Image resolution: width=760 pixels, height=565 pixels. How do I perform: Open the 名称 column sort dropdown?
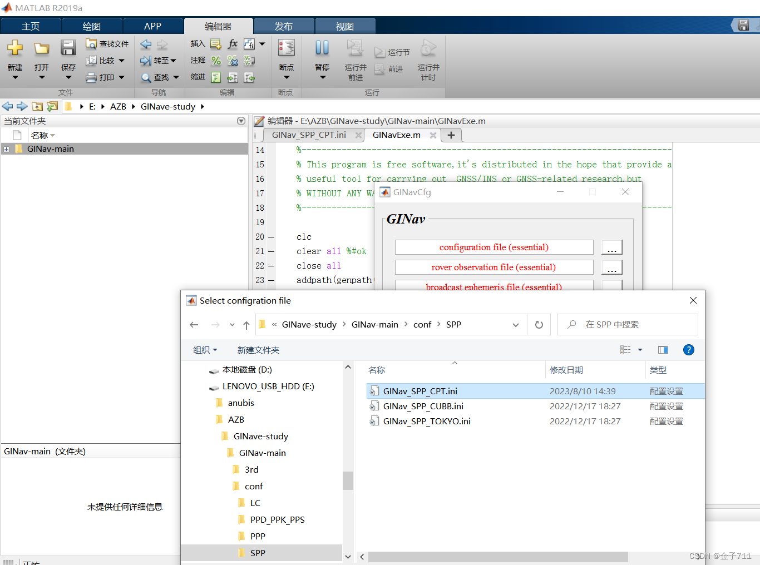coord(53,136)
